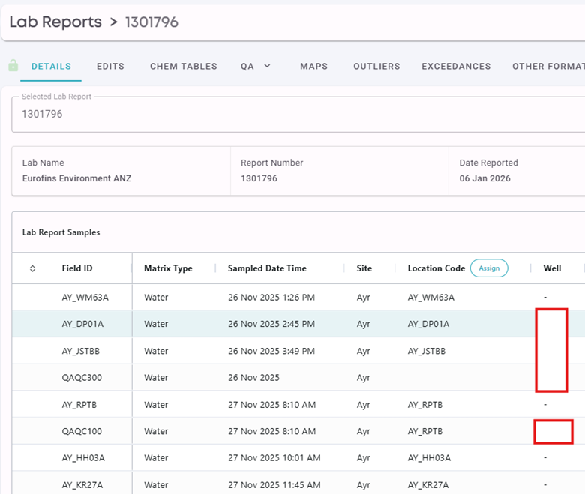This screenshot has width=585, height=494.
Task: Sort by Field ID column header
Action: pos(77,268)
